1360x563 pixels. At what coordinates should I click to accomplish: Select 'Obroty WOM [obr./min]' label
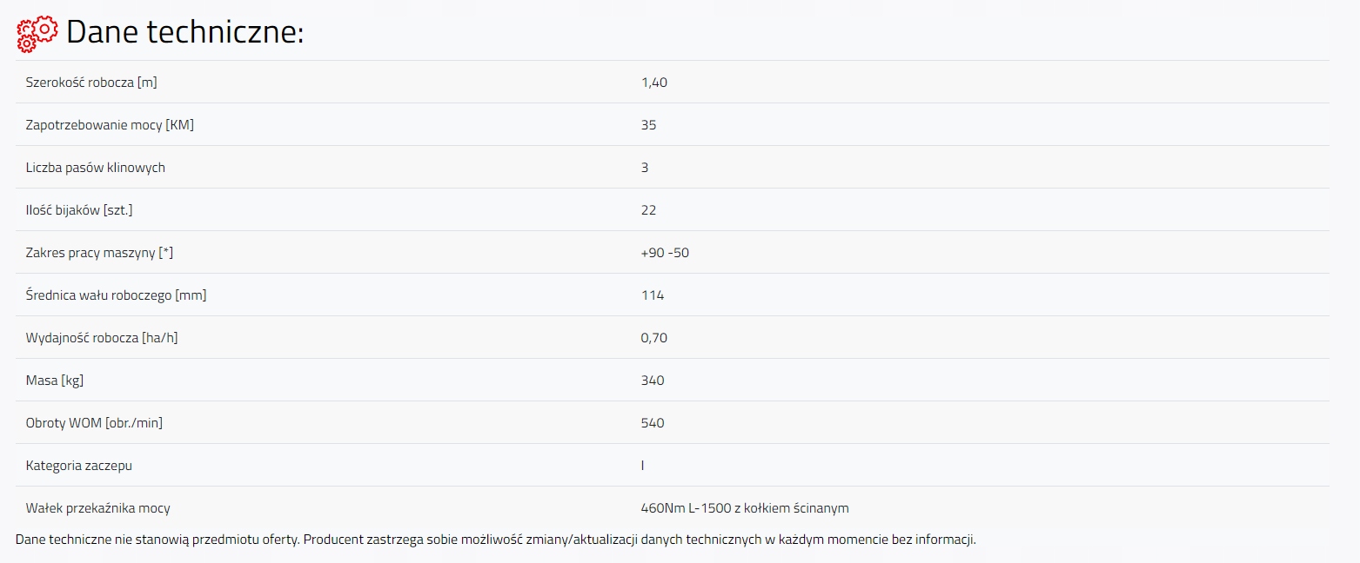pyautogui.click(x=94, y=423)
